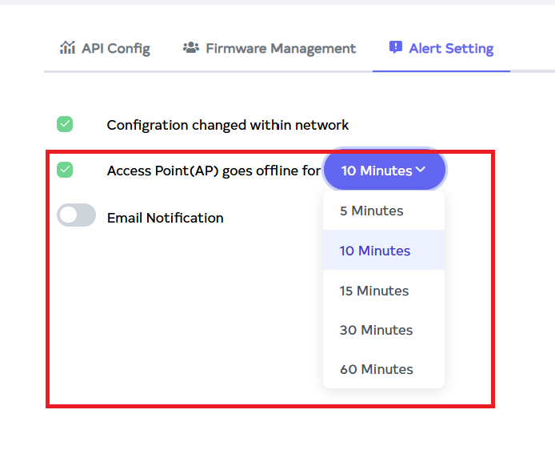Click the API Config tab label text
The height and width of the screenshot is (466, 555).
115,48
